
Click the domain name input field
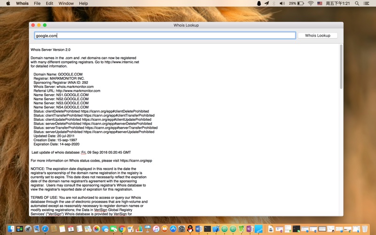click(x=165, y=36)
